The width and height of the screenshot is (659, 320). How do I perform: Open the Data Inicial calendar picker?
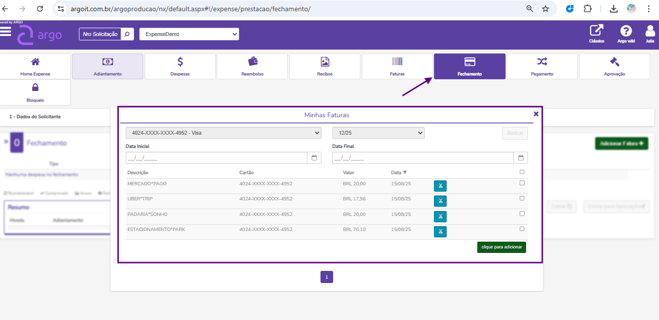(x=314, y=158)
